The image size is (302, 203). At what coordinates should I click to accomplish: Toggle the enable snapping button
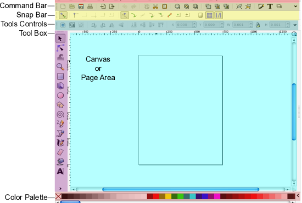(63, 15)
